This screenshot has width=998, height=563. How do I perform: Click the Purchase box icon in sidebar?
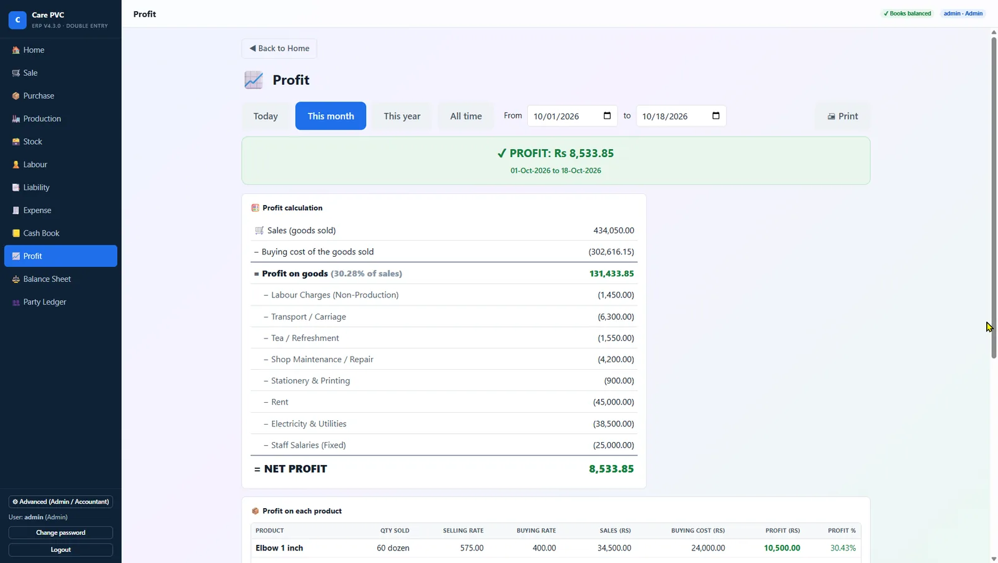[16, 96]
